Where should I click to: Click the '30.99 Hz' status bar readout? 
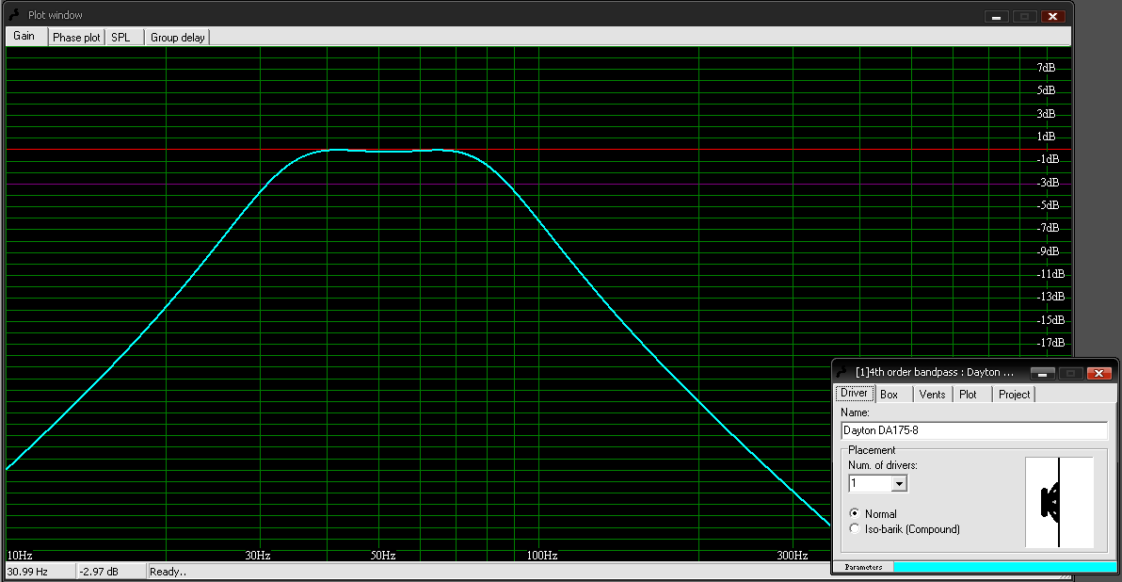(x=28, y=572)
